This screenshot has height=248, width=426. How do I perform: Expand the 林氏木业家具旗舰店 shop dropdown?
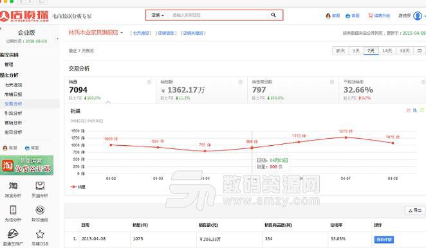pyautogui.click(x=122, y=33)
